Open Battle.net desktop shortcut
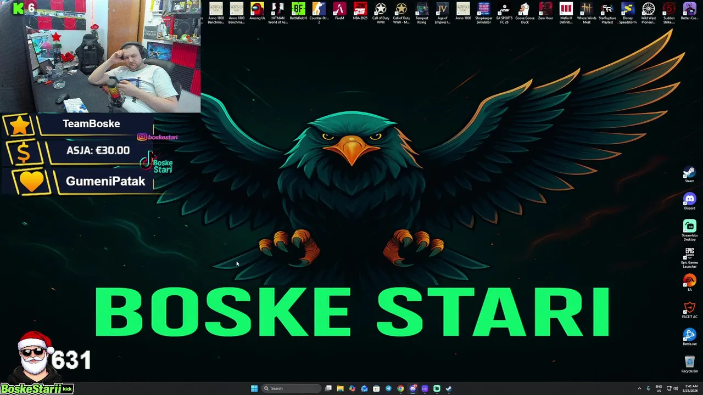The width and height of the screenshot is (703, 395). [x=689, y=337]
